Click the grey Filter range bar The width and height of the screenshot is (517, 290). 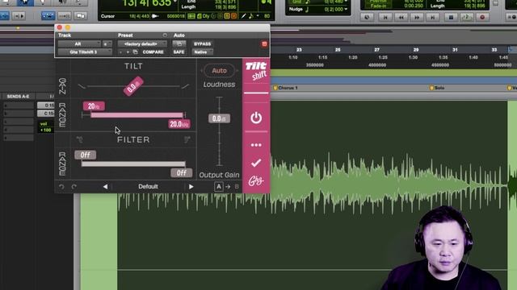tap(133, 164)
